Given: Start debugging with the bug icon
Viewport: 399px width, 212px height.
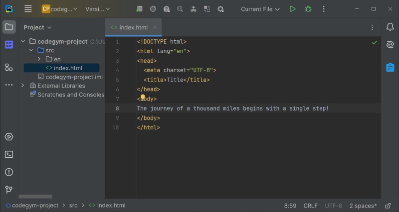Looking at the screenshot, I should coord(308,9).
